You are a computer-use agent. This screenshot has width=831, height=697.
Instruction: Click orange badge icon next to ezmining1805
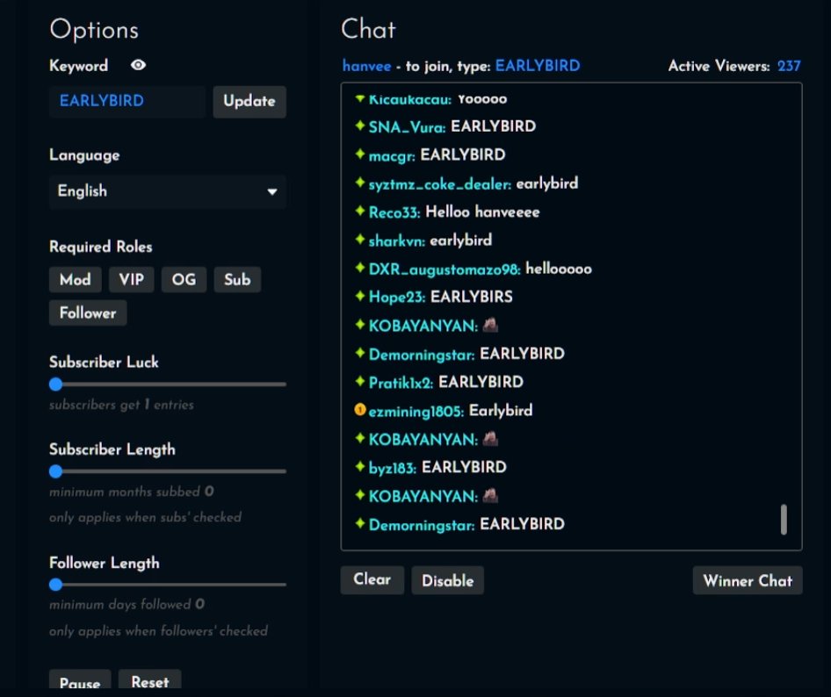pos(360,409)
